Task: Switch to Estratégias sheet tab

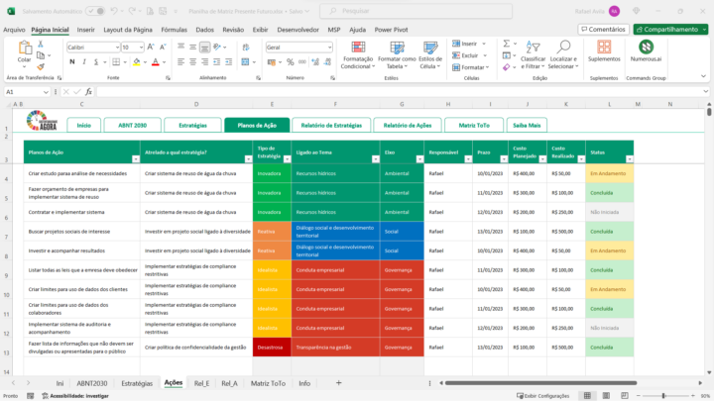Action: click(x=137, y=383)
